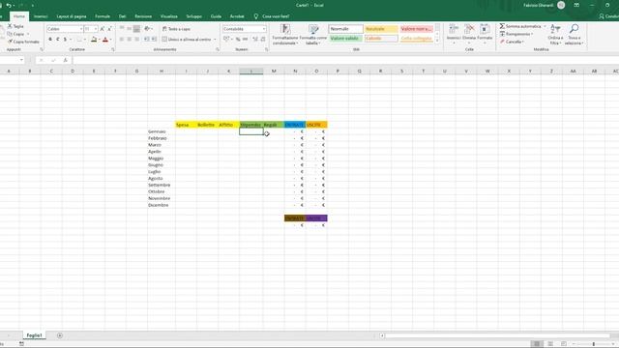The width and height of the screenshot is (619, 348).
Task: Switch to Normal view in status bar
Action: pos(537,344)
